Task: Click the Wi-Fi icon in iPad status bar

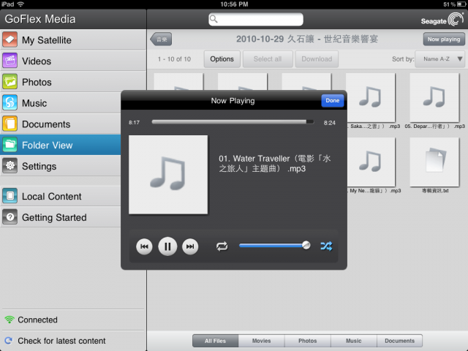Action: 20,4
